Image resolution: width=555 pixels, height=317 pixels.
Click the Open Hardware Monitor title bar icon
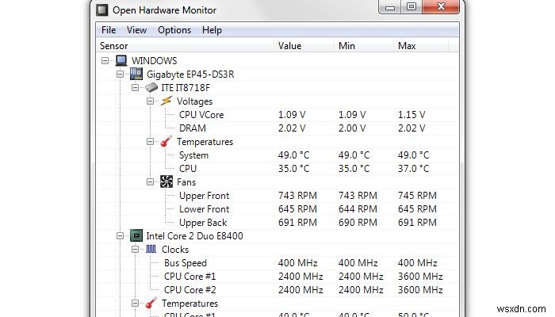(x=102, y=10)
